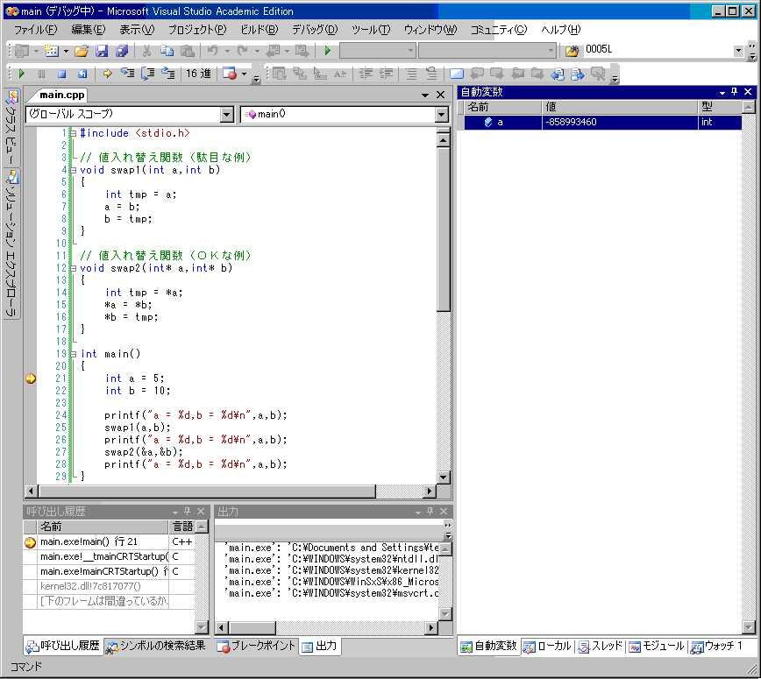Open dropdown arrow beside breakpoints window icon
Viewport: 761px width, 679px height.
(x=244, y=74)
